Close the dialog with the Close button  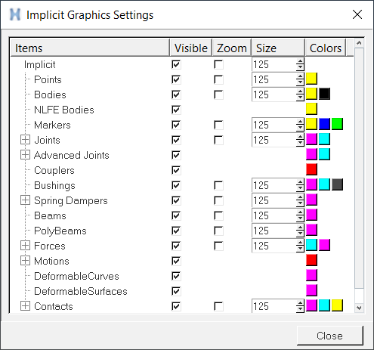click(x=330, y=336)
